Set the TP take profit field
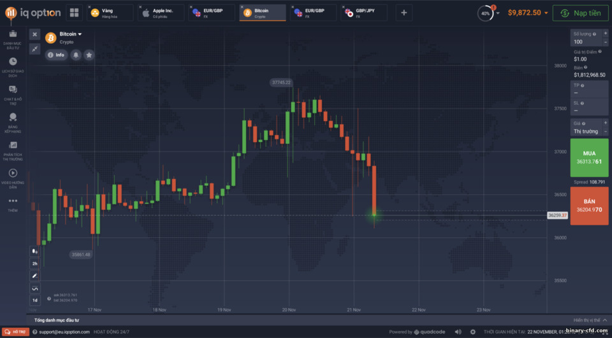 pyautogui.click(x=589, y=90)
